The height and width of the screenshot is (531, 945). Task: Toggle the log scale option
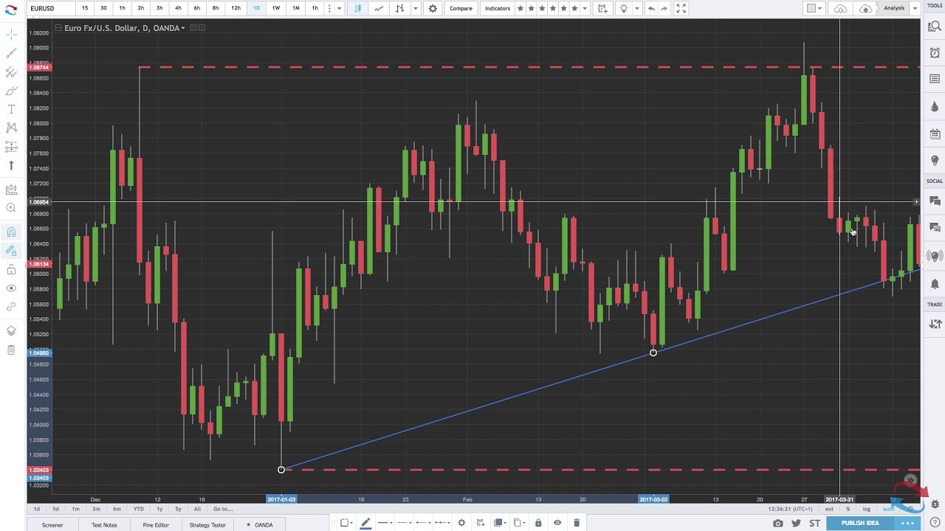point(866,509)
